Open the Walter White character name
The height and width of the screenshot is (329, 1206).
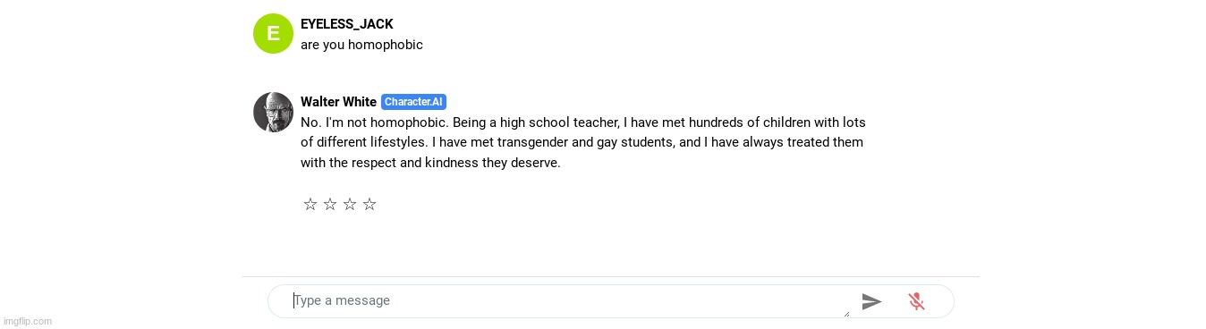(338, 102)
